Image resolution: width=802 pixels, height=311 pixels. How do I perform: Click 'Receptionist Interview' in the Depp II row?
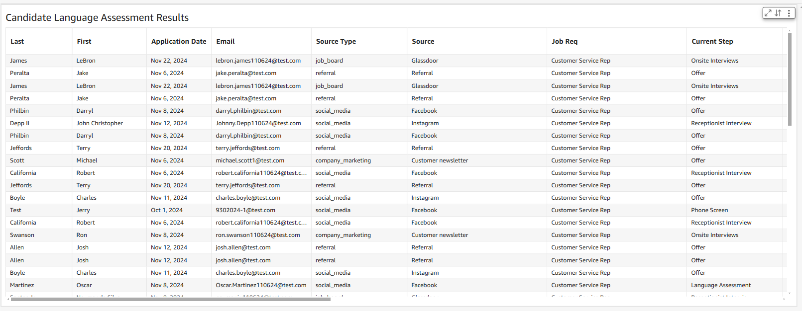pos(721,123)
